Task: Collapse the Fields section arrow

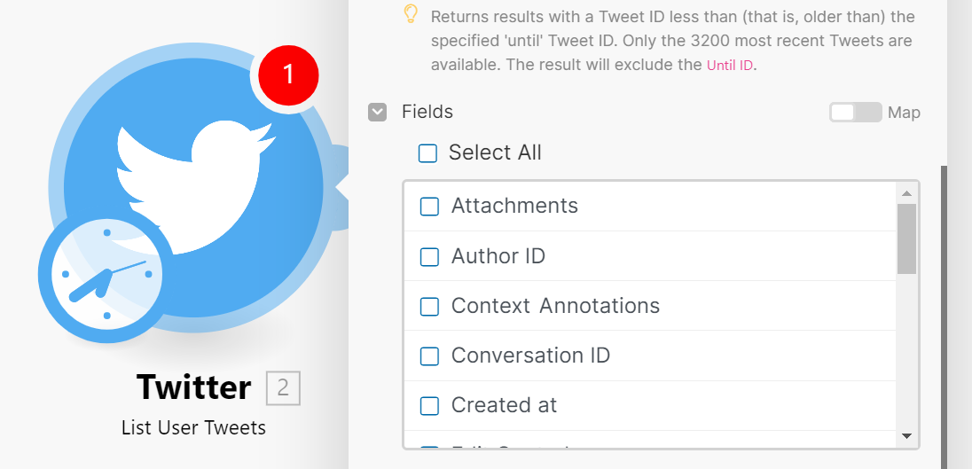Action: pyautogui.click(x=378, y=113)
